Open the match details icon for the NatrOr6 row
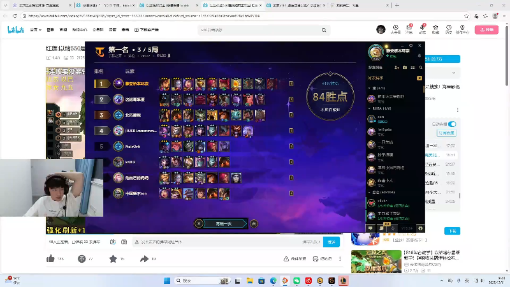510x287 pixels. point(291,146)
